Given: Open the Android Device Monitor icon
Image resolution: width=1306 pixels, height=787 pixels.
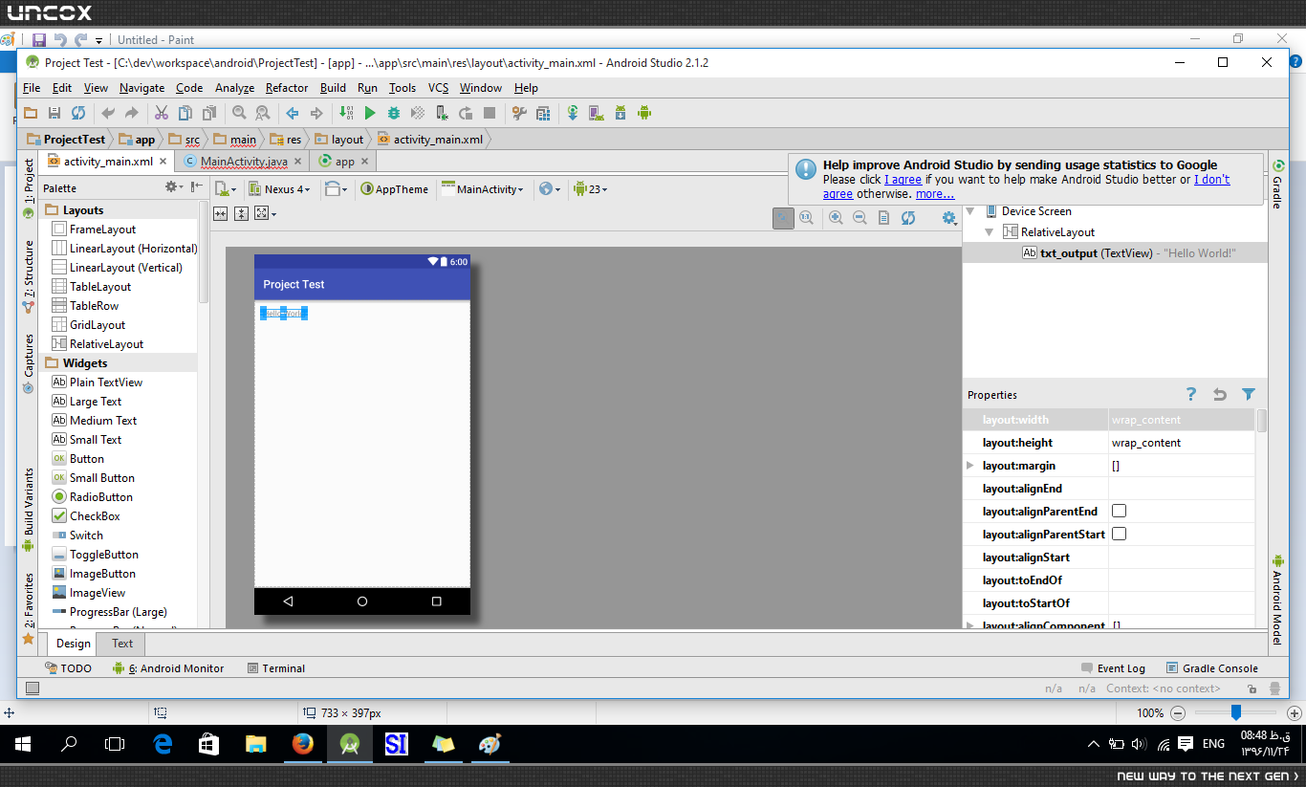Looking at the screenshot, I should pos(644,113).
